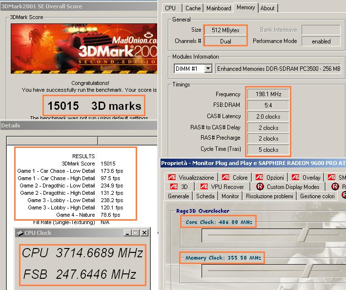The image size is (346, 290).
Task: Click the Dual channels field
Action: click(225, 41)
